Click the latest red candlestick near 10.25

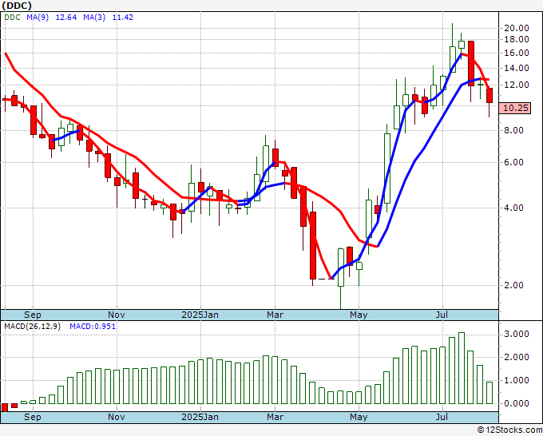point(489,96)
